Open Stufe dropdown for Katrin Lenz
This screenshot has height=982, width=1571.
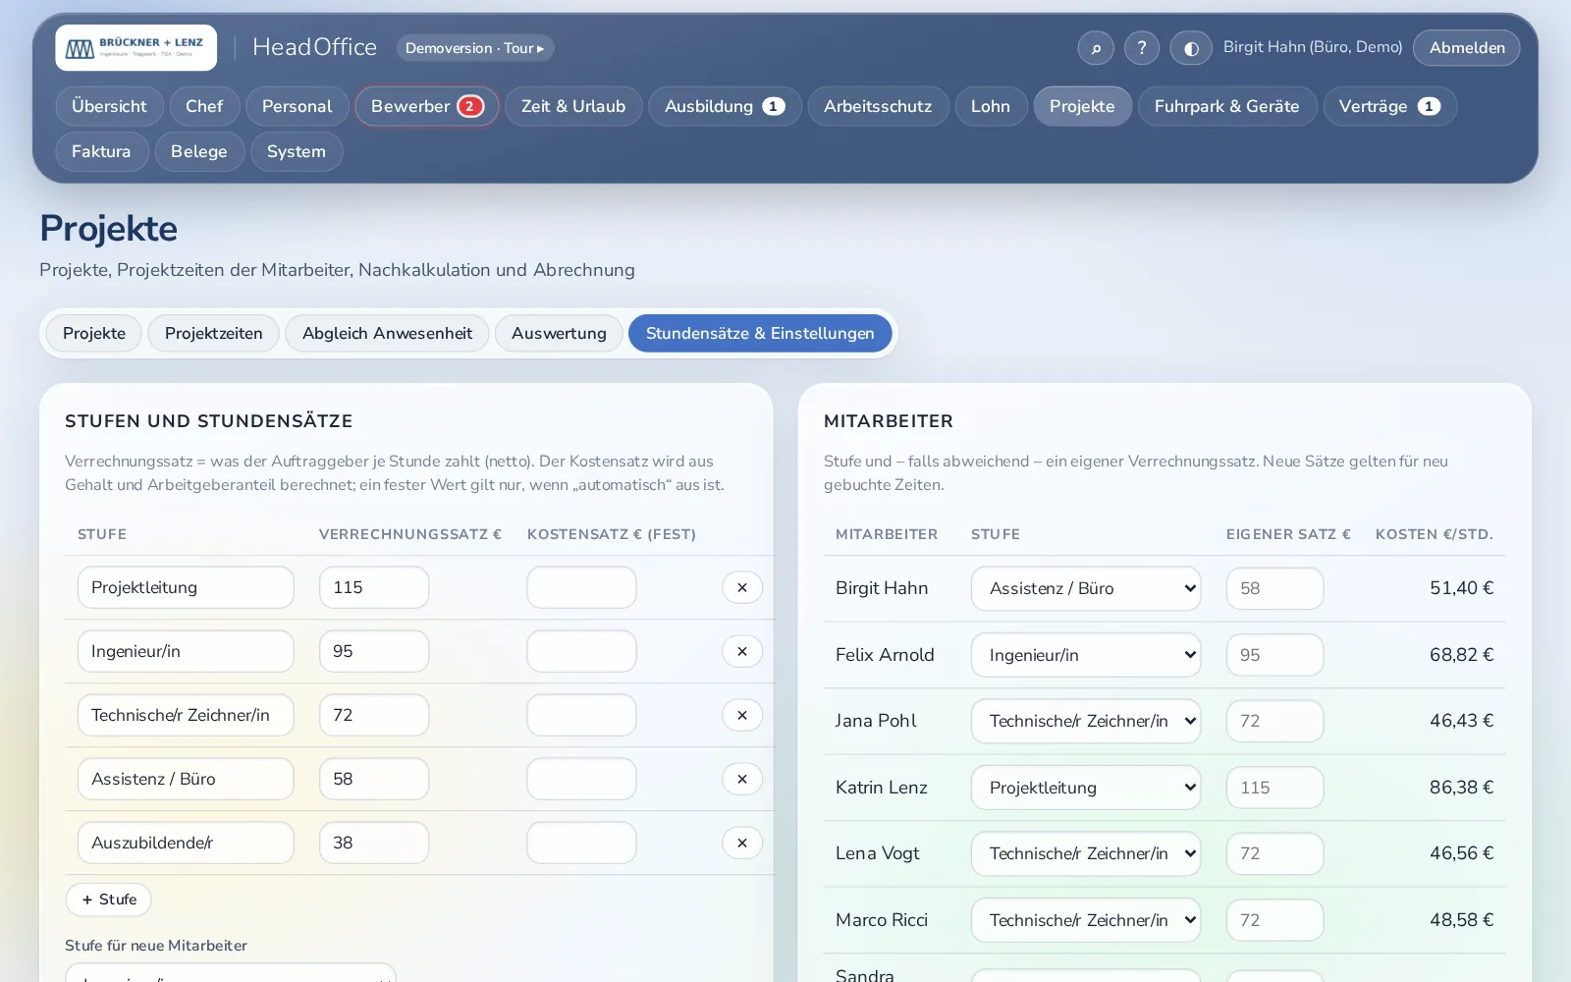click(x=1086, y=788)
